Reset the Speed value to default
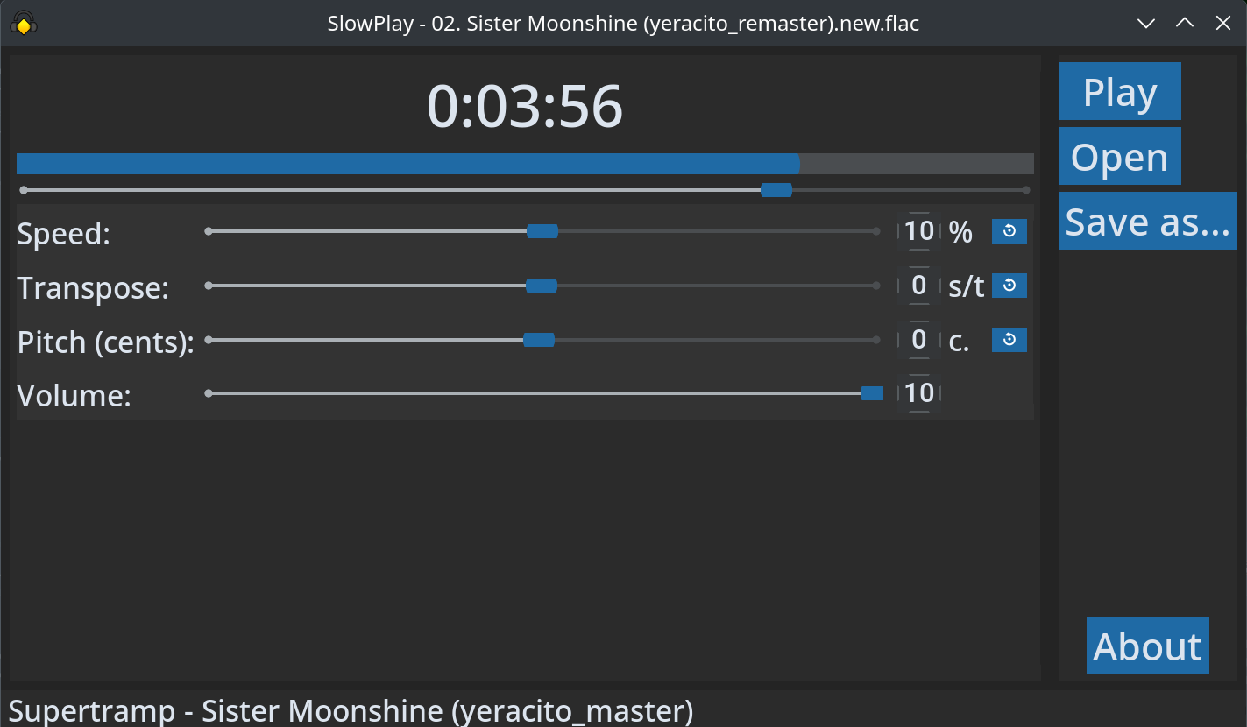The height and width of the screenshot is (727, 1247). point(1009,231)
